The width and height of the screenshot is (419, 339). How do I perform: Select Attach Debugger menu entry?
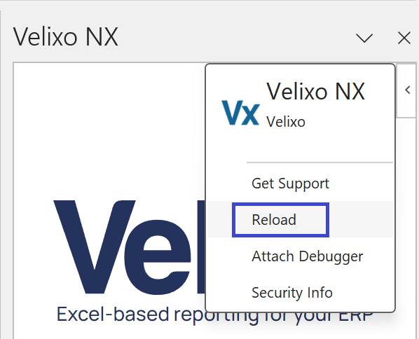click(x=308, y=256)
